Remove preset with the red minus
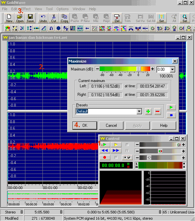The height and width of the screenshot is (221, 195). click(157, 112)
